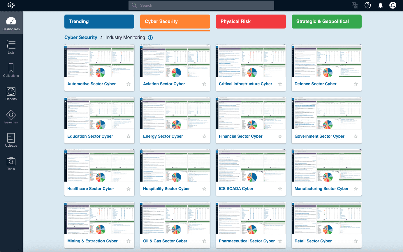Viewport: 403px width, 252px height.
Task: Open Defence Sector Cyber title link
Action: [316, 84]
